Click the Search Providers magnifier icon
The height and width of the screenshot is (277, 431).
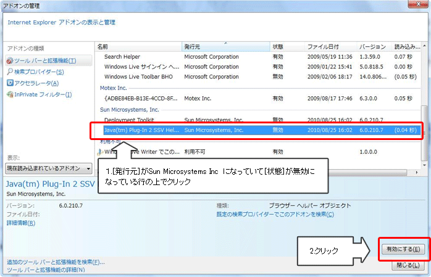click(10, 72)
